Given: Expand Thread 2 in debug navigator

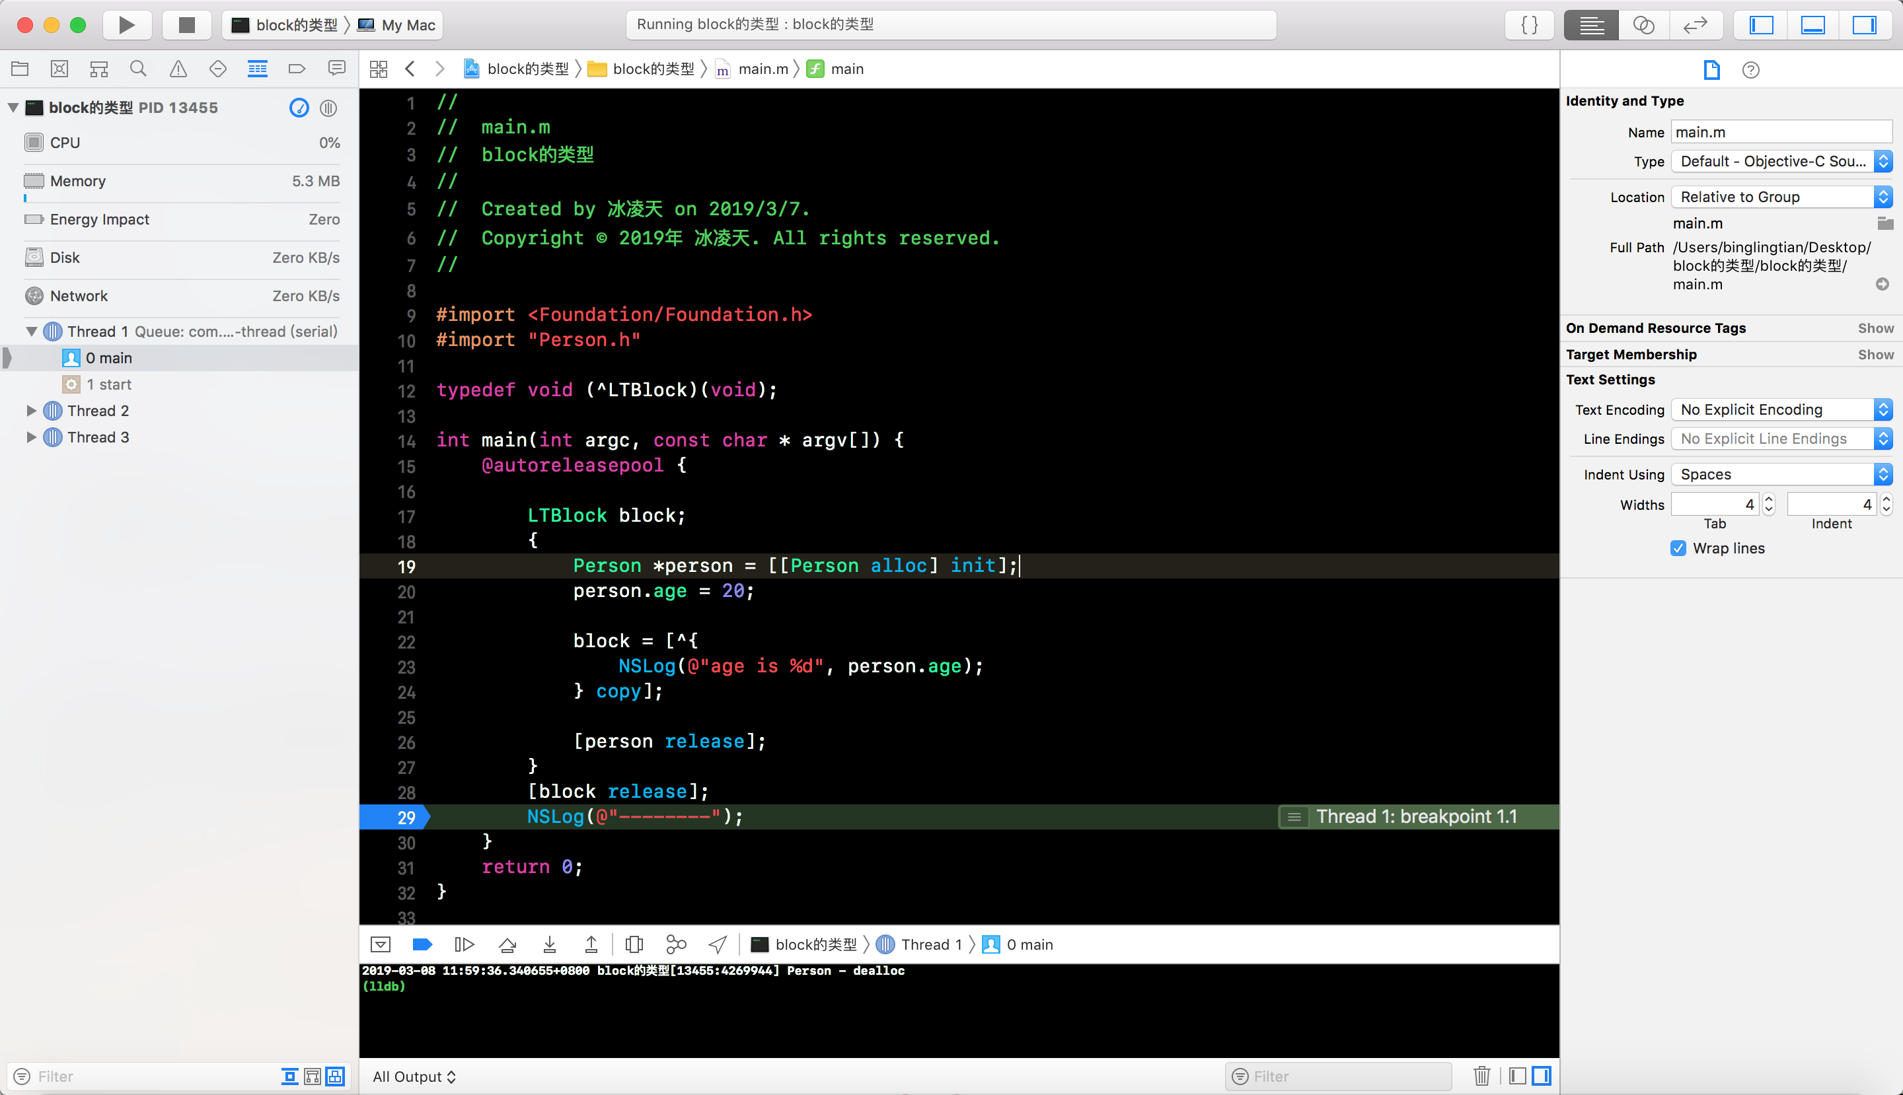Looking at the screenshot, I should pyautogui.click(x=32, y=411).
